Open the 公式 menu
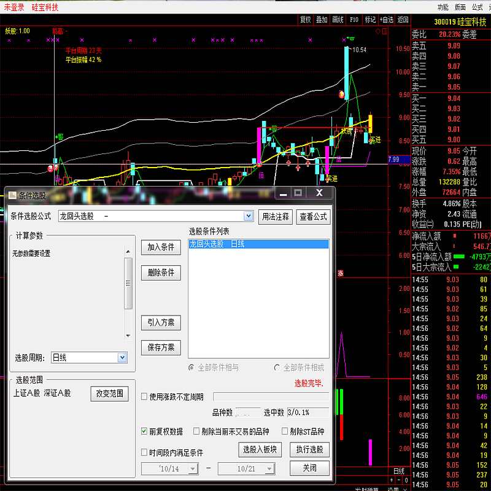Screen dimensions: 491x491 (477, 7)
